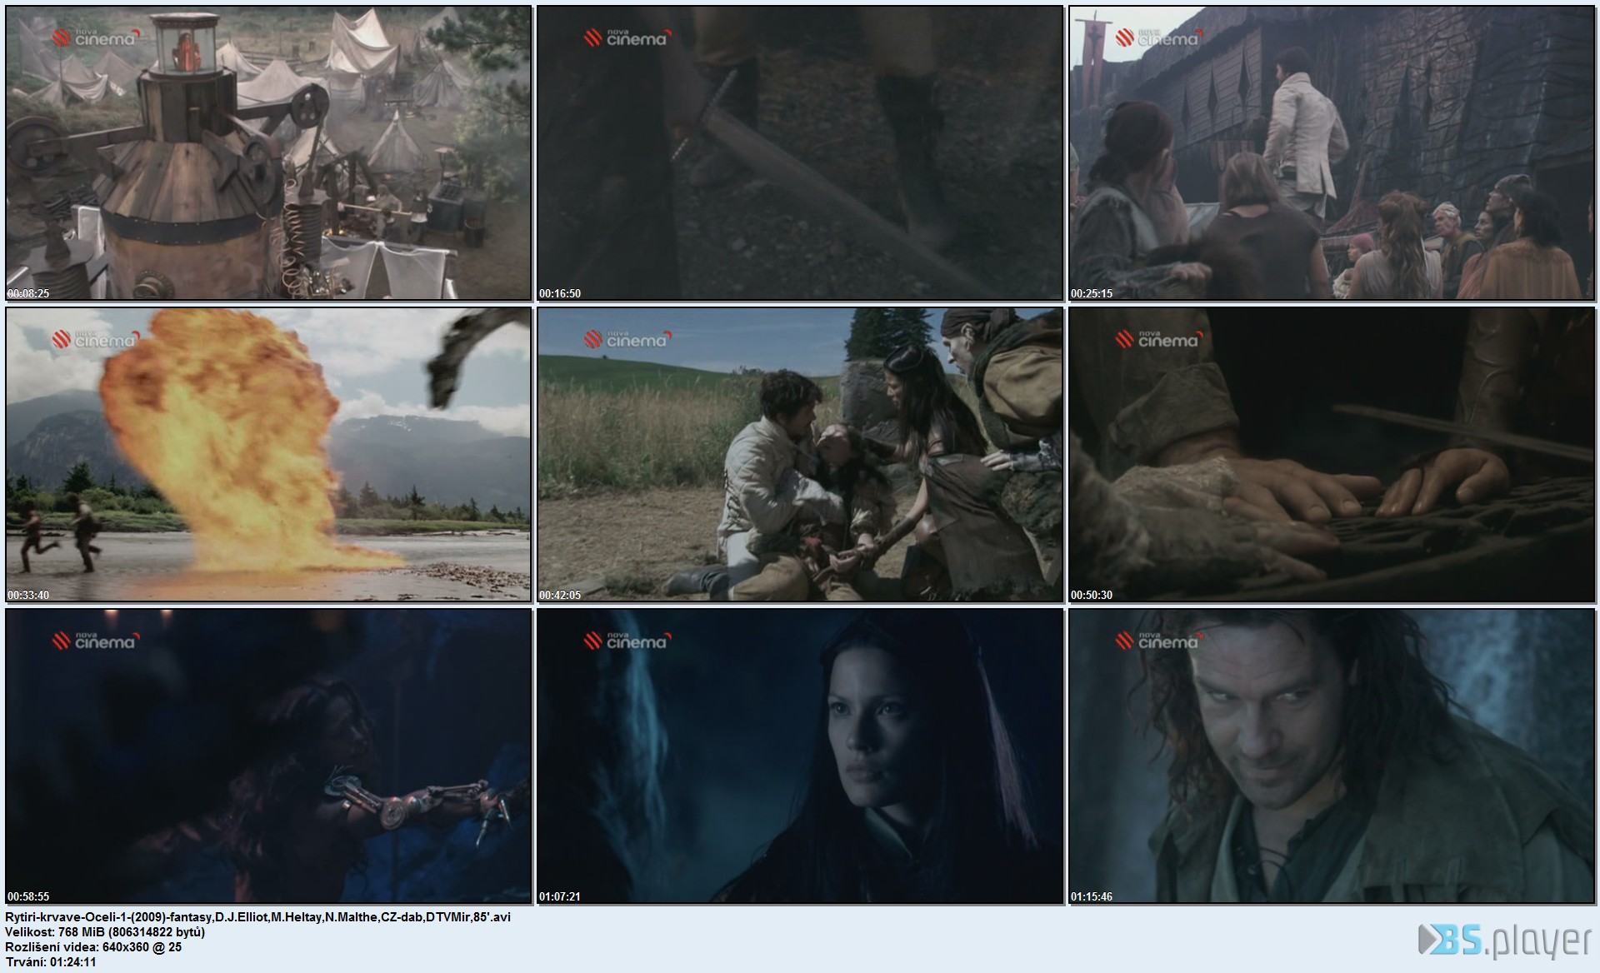Open the thumbnail timestamped 00:25:15
This screenshot has width=1600, height=973.
1332,152
